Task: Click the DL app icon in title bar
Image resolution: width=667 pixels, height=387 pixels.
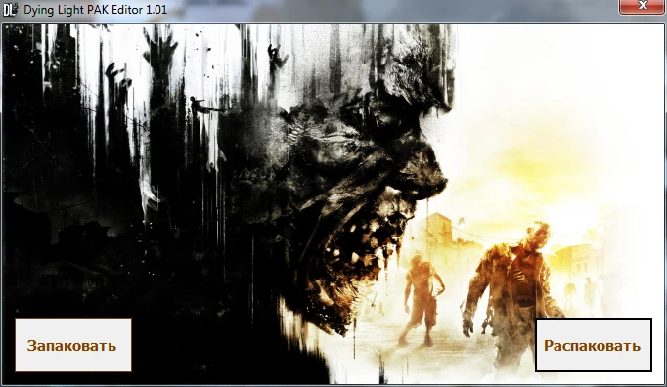Action: tap(10, 10)
